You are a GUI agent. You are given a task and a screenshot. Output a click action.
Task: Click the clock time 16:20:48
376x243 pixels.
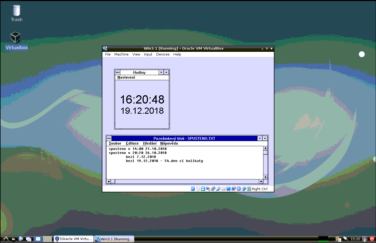tap(142, 100)
